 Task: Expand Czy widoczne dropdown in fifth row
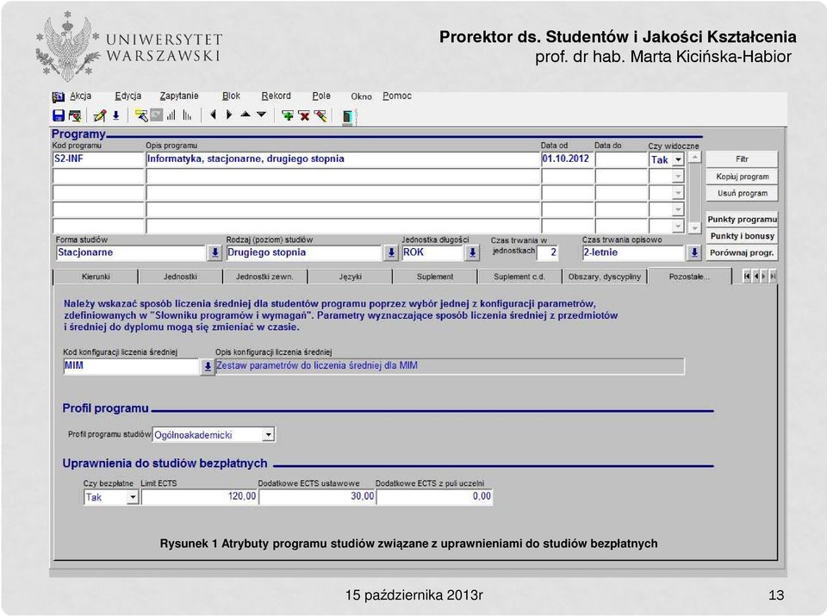(x=678, y=227)
